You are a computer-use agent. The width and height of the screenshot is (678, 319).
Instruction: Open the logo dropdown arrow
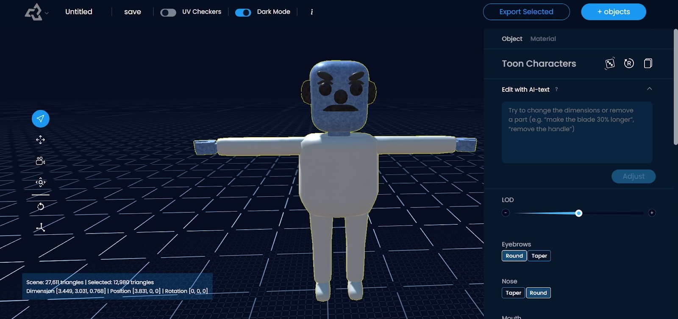coord(47,13)
